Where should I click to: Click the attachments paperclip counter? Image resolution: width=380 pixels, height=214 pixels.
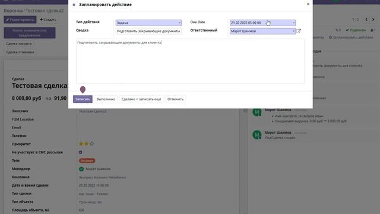[338, 30]
